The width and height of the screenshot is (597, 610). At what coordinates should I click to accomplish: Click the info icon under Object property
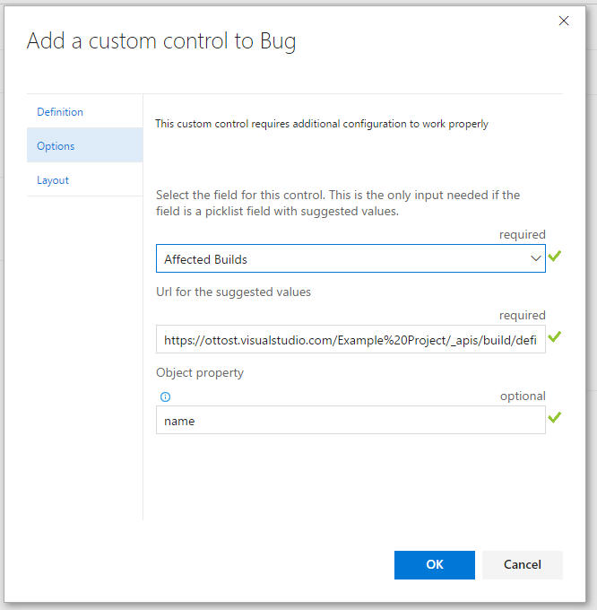point(165,396)
